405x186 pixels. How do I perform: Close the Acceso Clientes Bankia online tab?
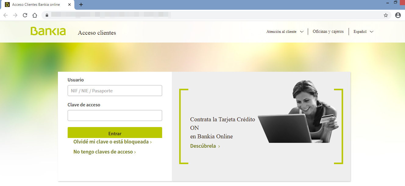(70, 5)
